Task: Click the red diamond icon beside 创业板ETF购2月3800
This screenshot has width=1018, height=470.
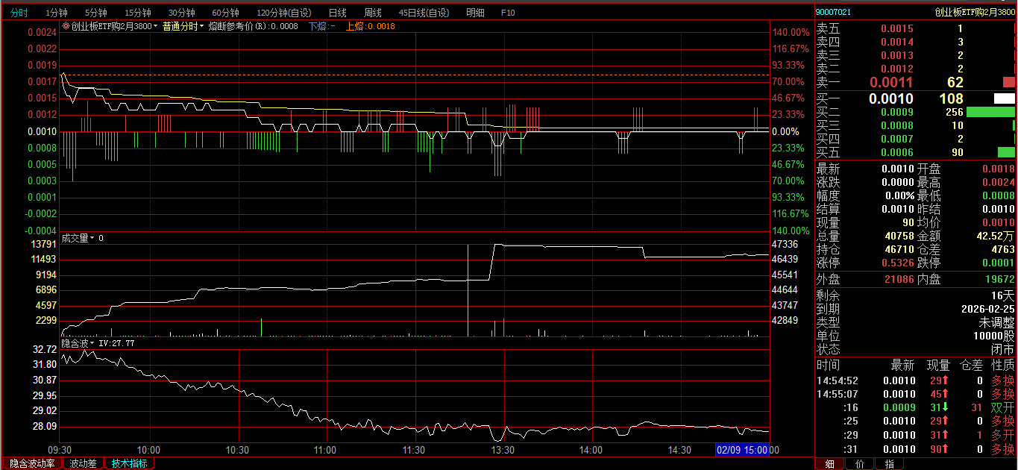Action: (x=66, y=26)
